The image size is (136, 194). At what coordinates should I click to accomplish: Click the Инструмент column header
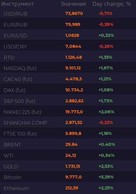coord(18,4)
